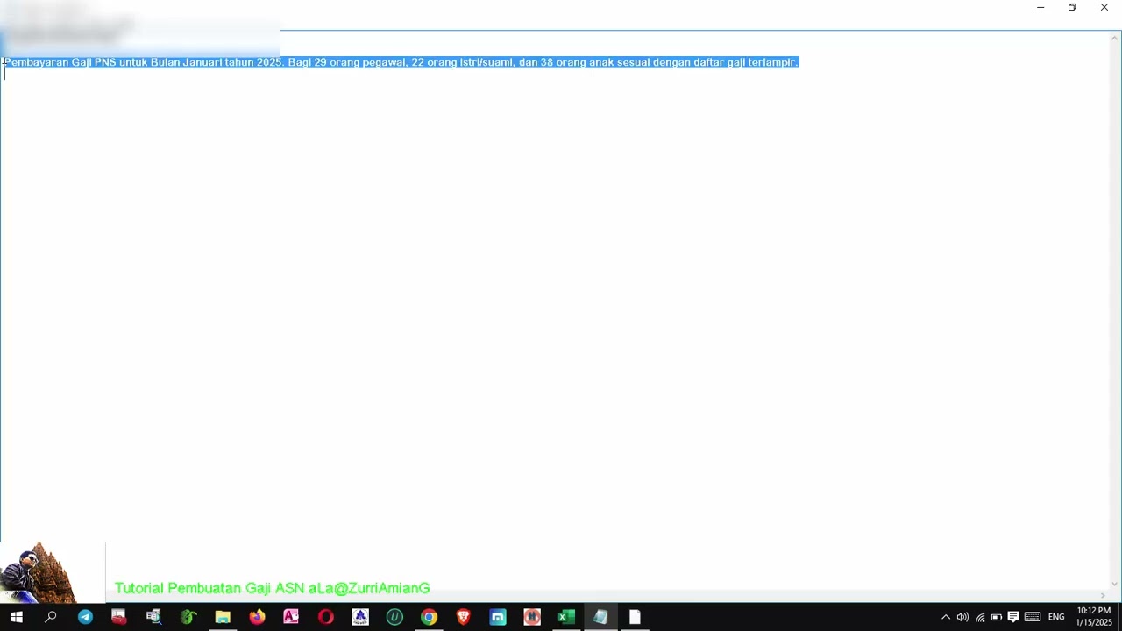
Task: Open Microsoft Access from the taskbar
Action: tap(291, 617)
